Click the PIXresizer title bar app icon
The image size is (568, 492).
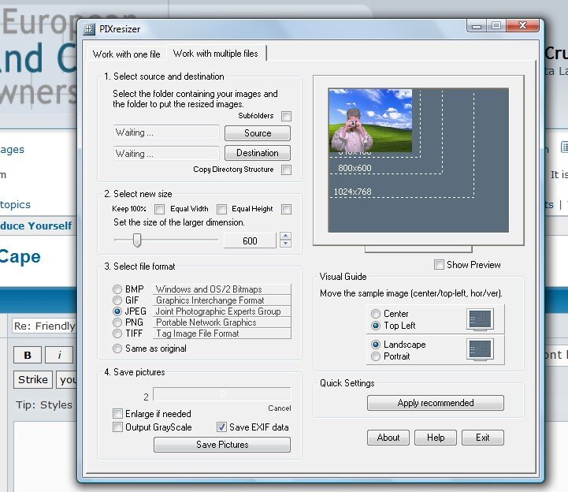89,29
